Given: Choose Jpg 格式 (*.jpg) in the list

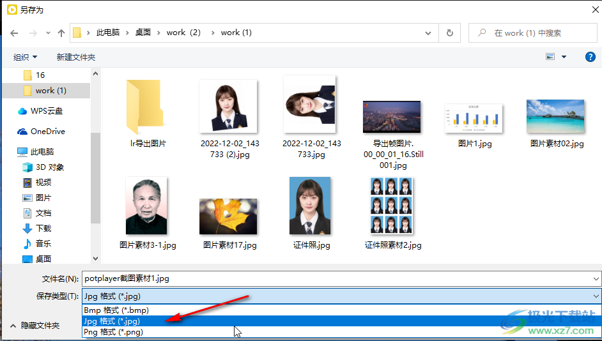Looking at the screenshot, I should 341,321.
